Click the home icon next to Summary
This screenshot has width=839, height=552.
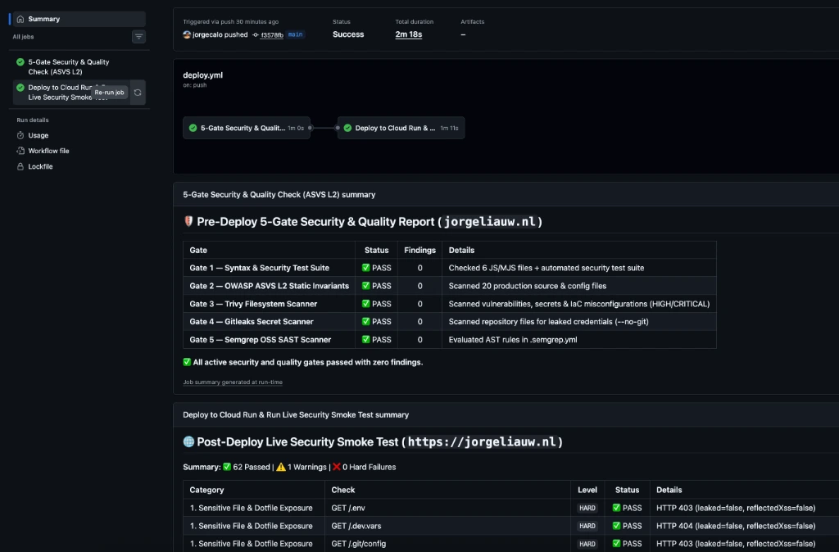(x=20, y=19)
